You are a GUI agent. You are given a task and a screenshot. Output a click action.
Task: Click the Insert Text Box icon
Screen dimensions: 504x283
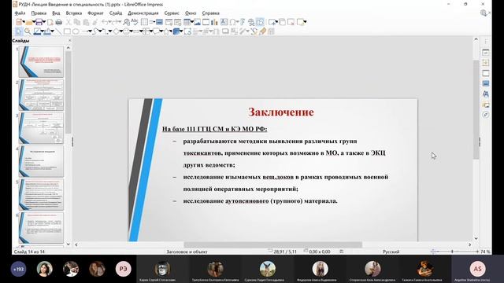coord(224,22)
